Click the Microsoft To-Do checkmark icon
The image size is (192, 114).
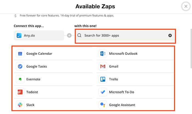coord(103,92)
